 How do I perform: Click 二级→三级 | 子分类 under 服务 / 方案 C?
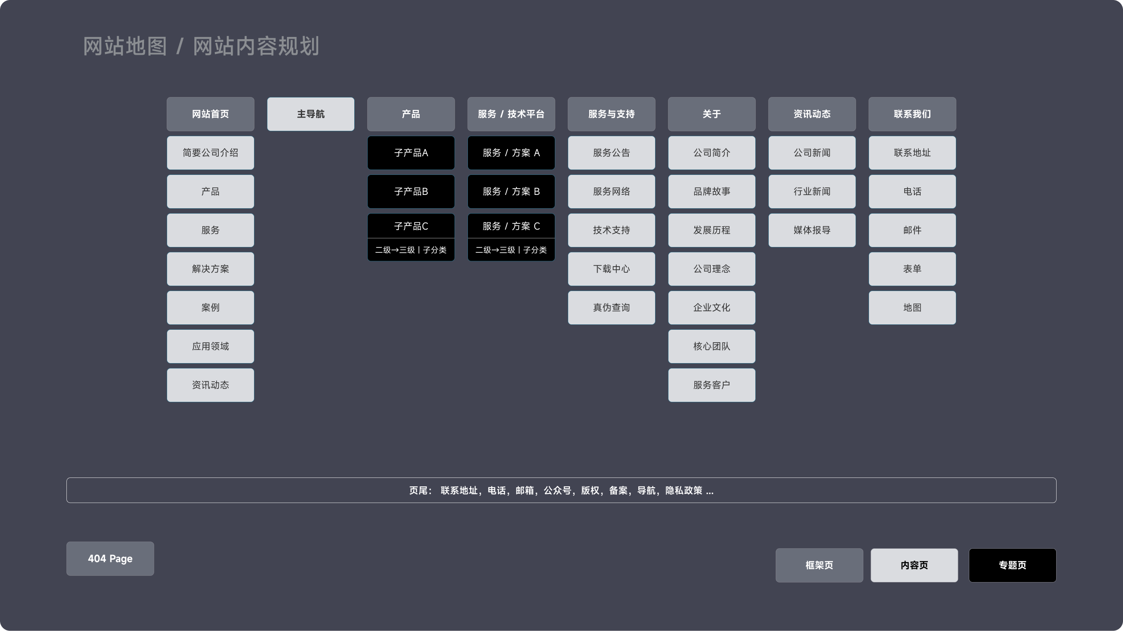tap(511, 250)
